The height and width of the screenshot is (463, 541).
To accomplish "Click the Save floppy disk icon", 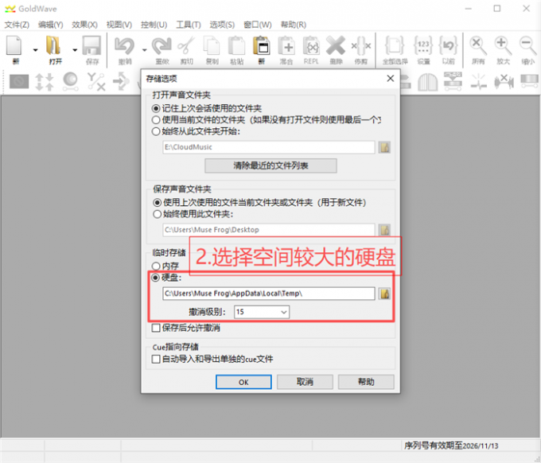I will tap(92, 47).
